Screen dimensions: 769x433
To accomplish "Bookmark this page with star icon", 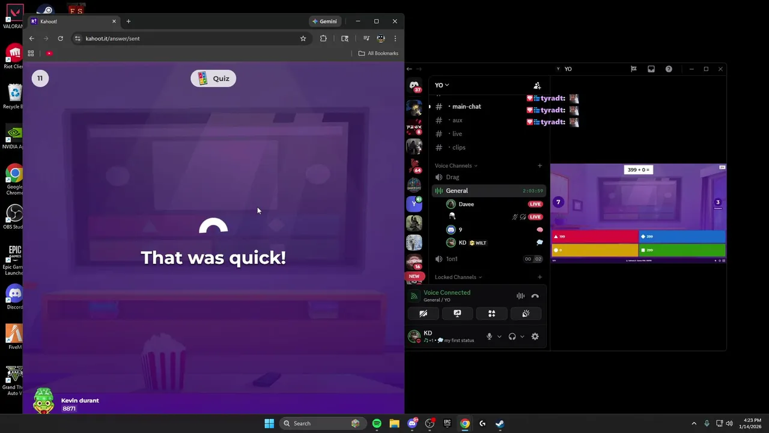I will click(303, 38).
